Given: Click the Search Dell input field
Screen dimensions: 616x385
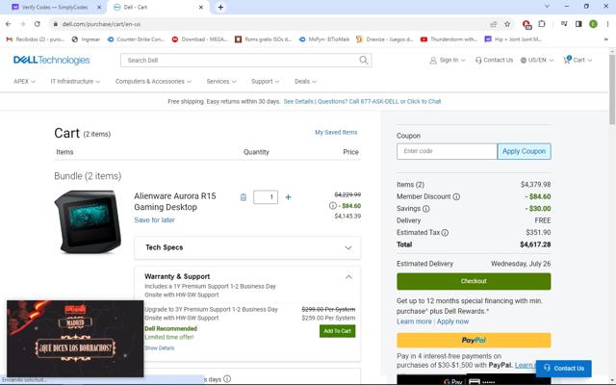Looking at the screenshot, I should point(240,60).
